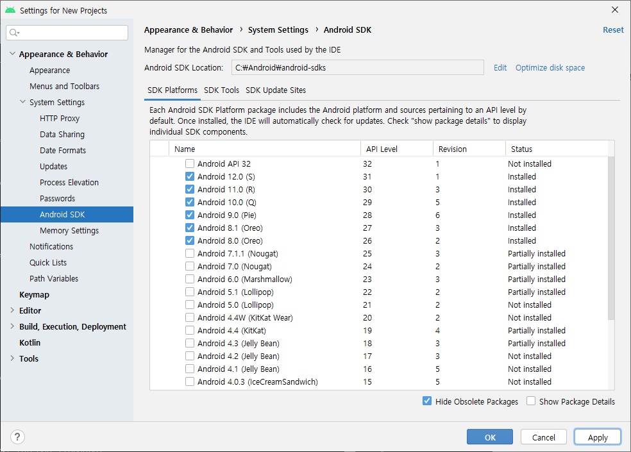
Task: Open Memory Settings page
Action: pos(69,231)
